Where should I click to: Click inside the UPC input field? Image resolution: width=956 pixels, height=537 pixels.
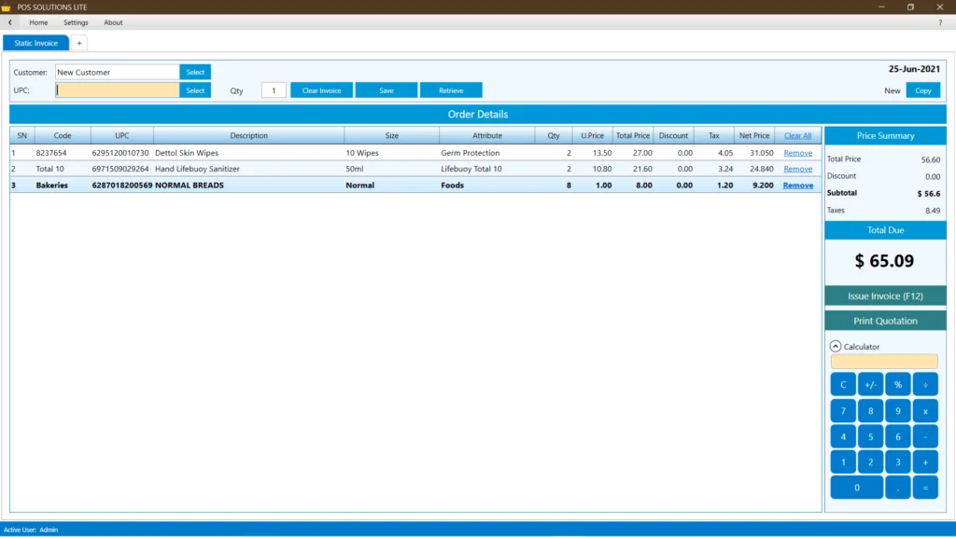[x=116, y=89]
